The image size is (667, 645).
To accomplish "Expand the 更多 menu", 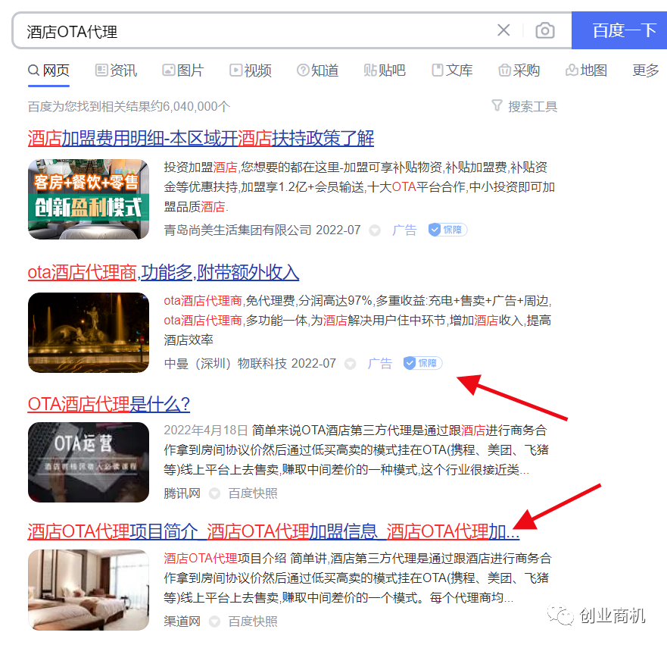I will 645,70.
